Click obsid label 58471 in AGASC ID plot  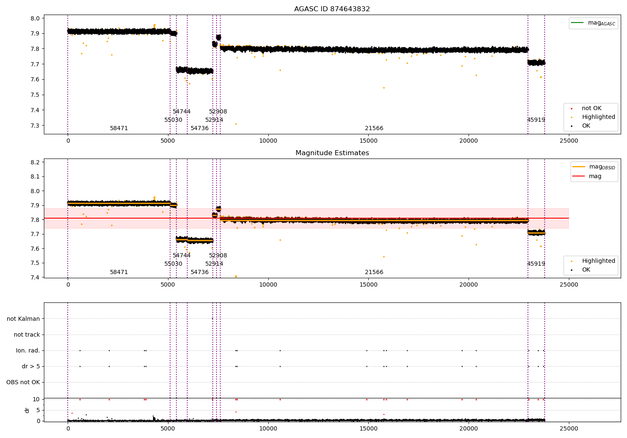pyautogui.click(x=119, y=128)
